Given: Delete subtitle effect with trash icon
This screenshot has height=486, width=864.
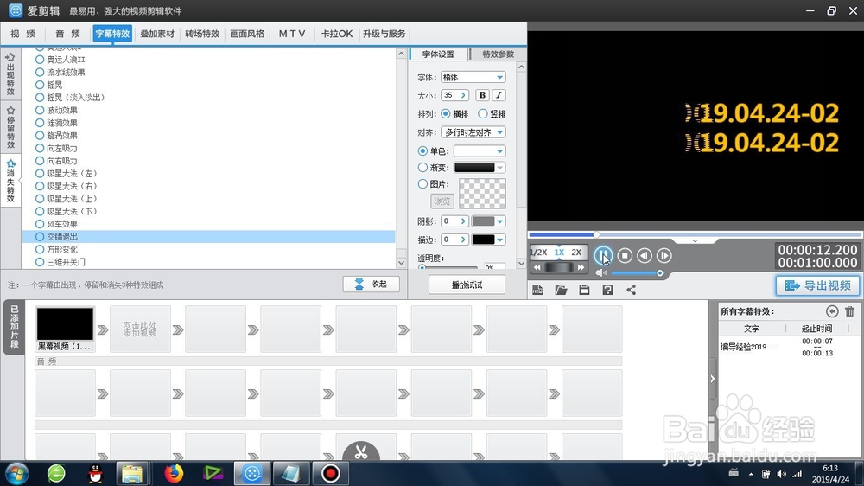Looking at the screenshot, I should click(849, 311).
